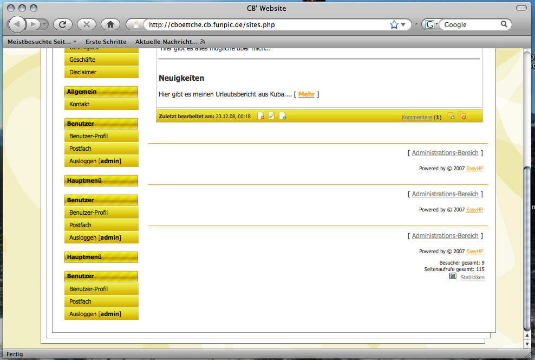535x360 pixels.
Task: Click the Statistiken link
Action: click(x=472, y=278)
